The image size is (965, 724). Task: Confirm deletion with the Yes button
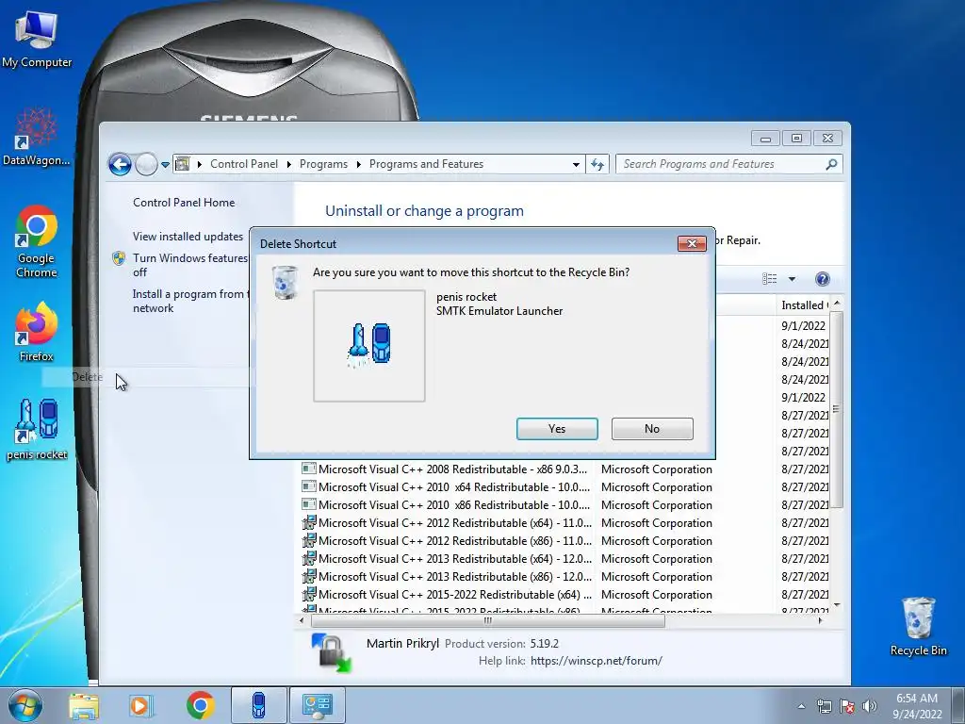pyautogui.click(x=557, y=429)
